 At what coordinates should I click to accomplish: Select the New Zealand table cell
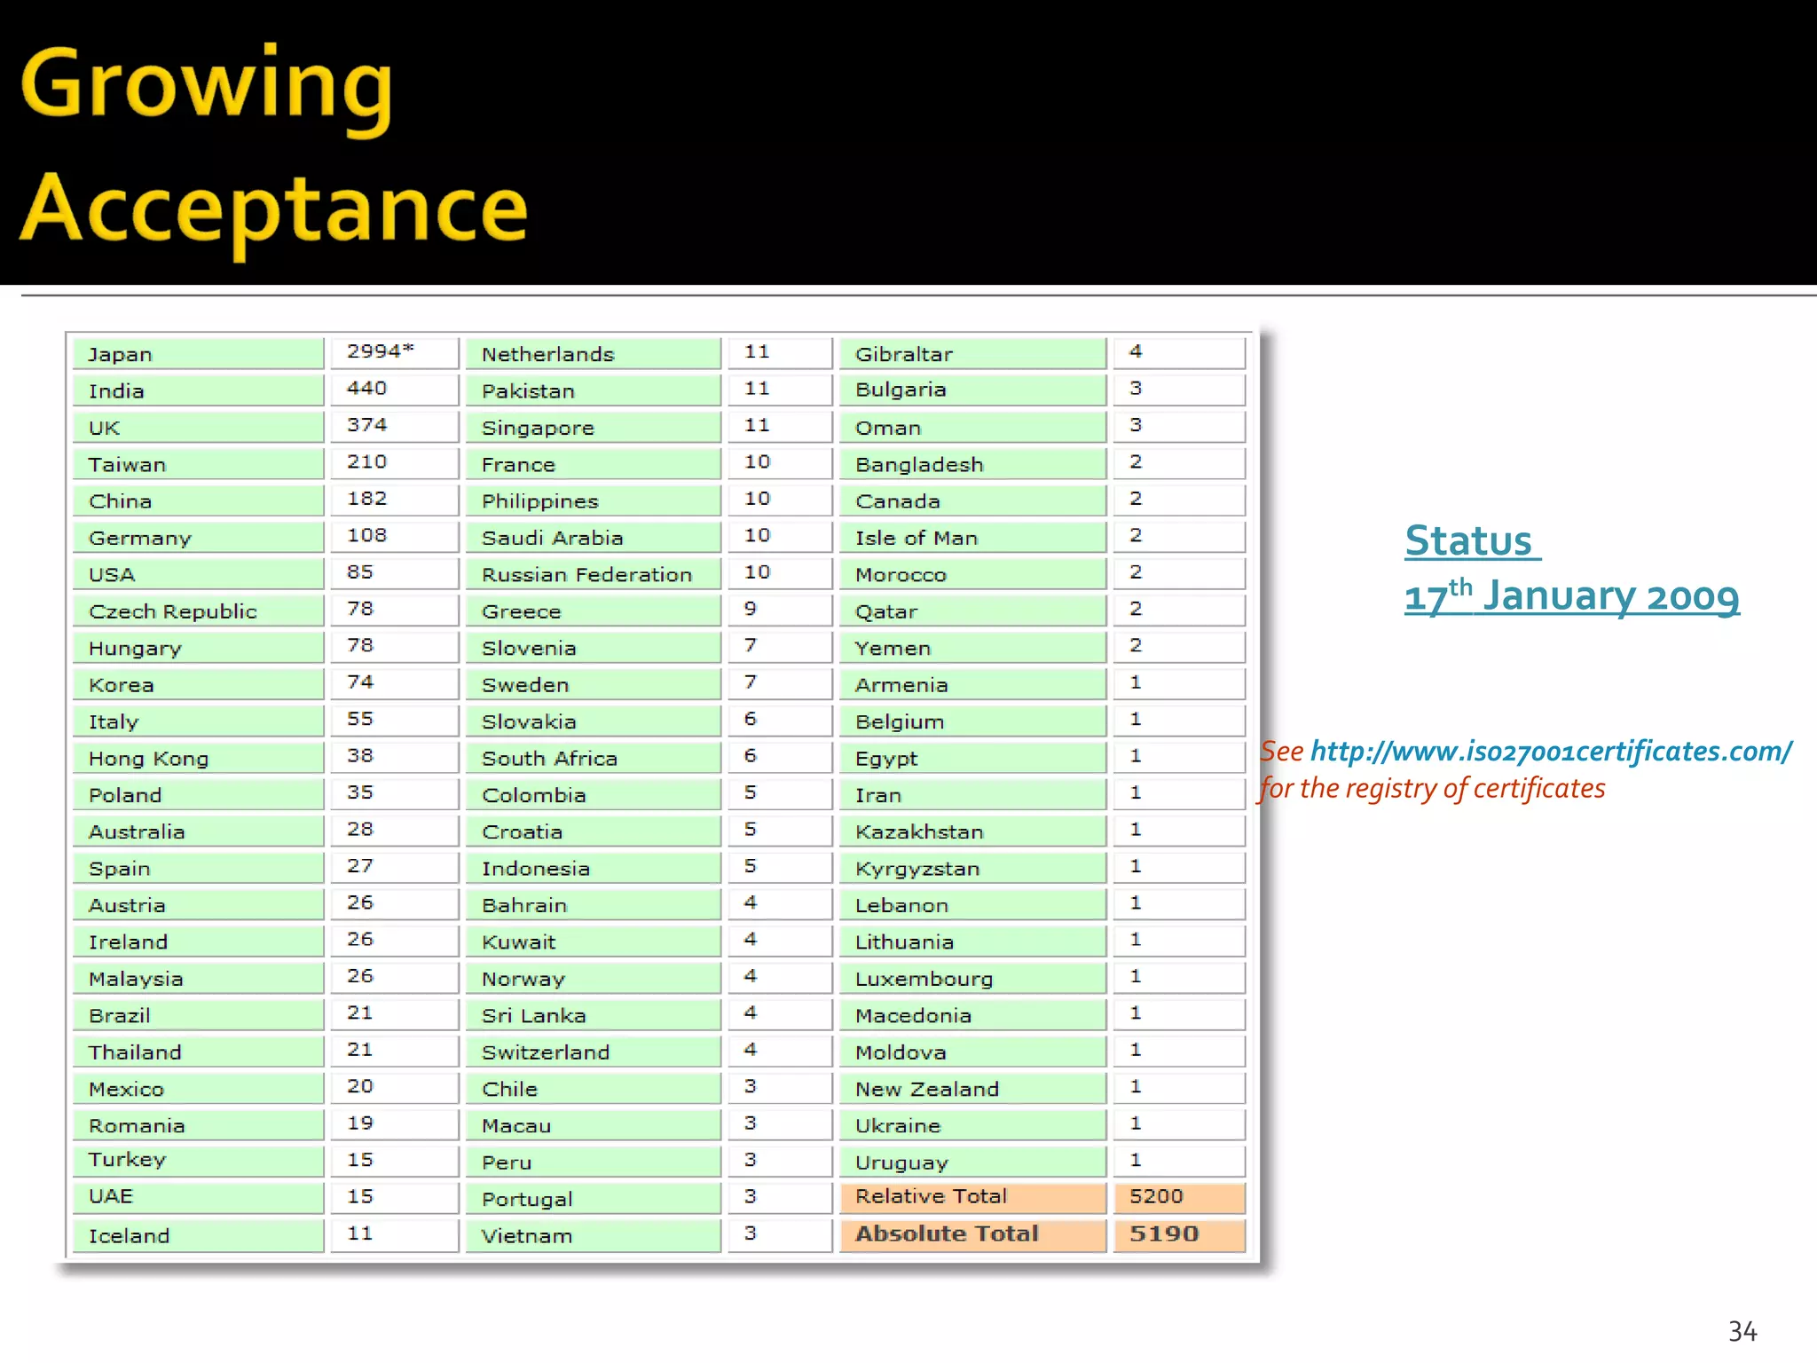pyautogui.click(x=971, y=1089)
